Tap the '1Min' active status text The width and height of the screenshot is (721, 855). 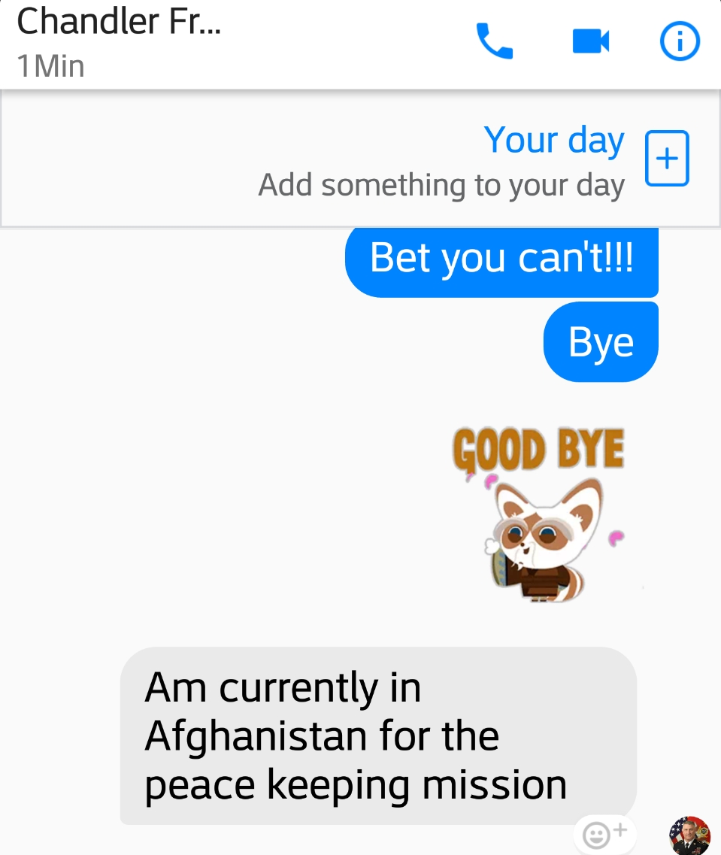[50, 66]
